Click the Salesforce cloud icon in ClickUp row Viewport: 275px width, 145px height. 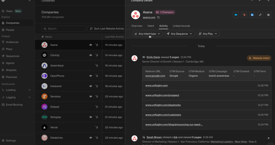(x=91, y=55)
